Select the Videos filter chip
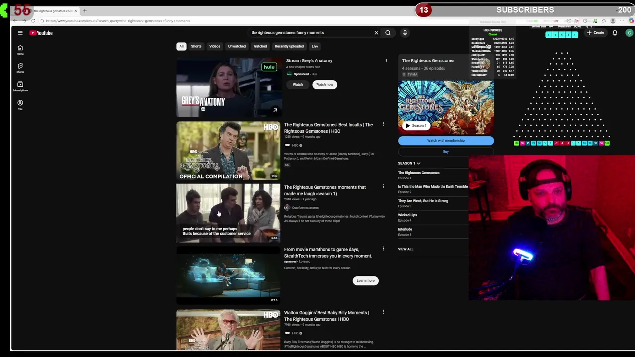Screen dimensions: 635x357 215,46
